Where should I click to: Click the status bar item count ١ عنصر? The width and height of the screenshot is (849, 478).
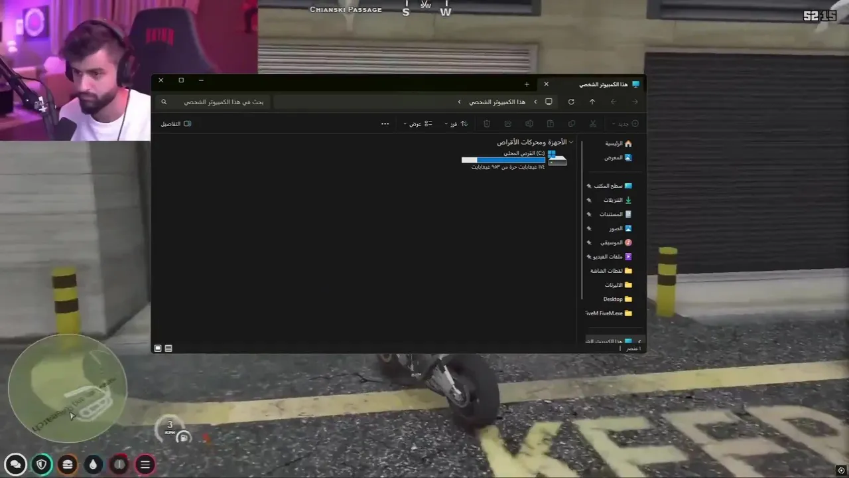point(634,349)
